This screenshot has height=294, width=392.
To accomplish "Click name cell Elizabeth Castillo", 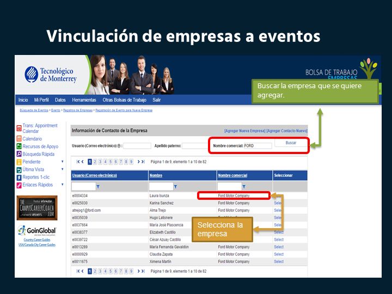I will (x=162, y=232).
